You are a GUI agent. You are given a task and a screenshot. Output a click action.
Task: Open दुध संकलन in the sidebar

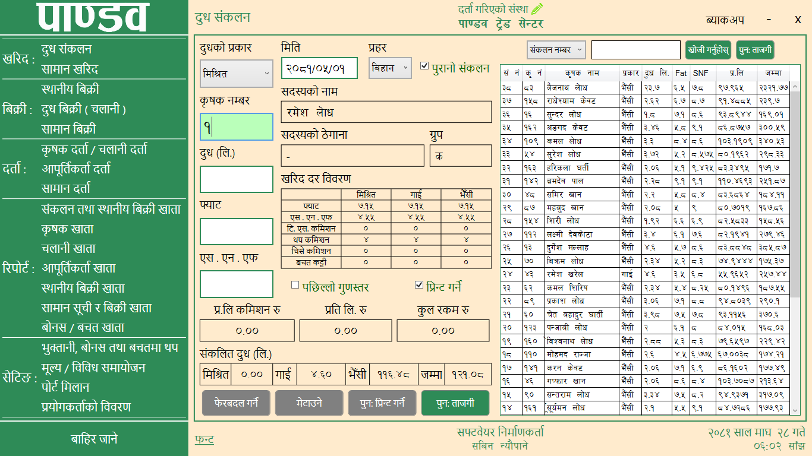pyautogui.click(x=67, y=49)
